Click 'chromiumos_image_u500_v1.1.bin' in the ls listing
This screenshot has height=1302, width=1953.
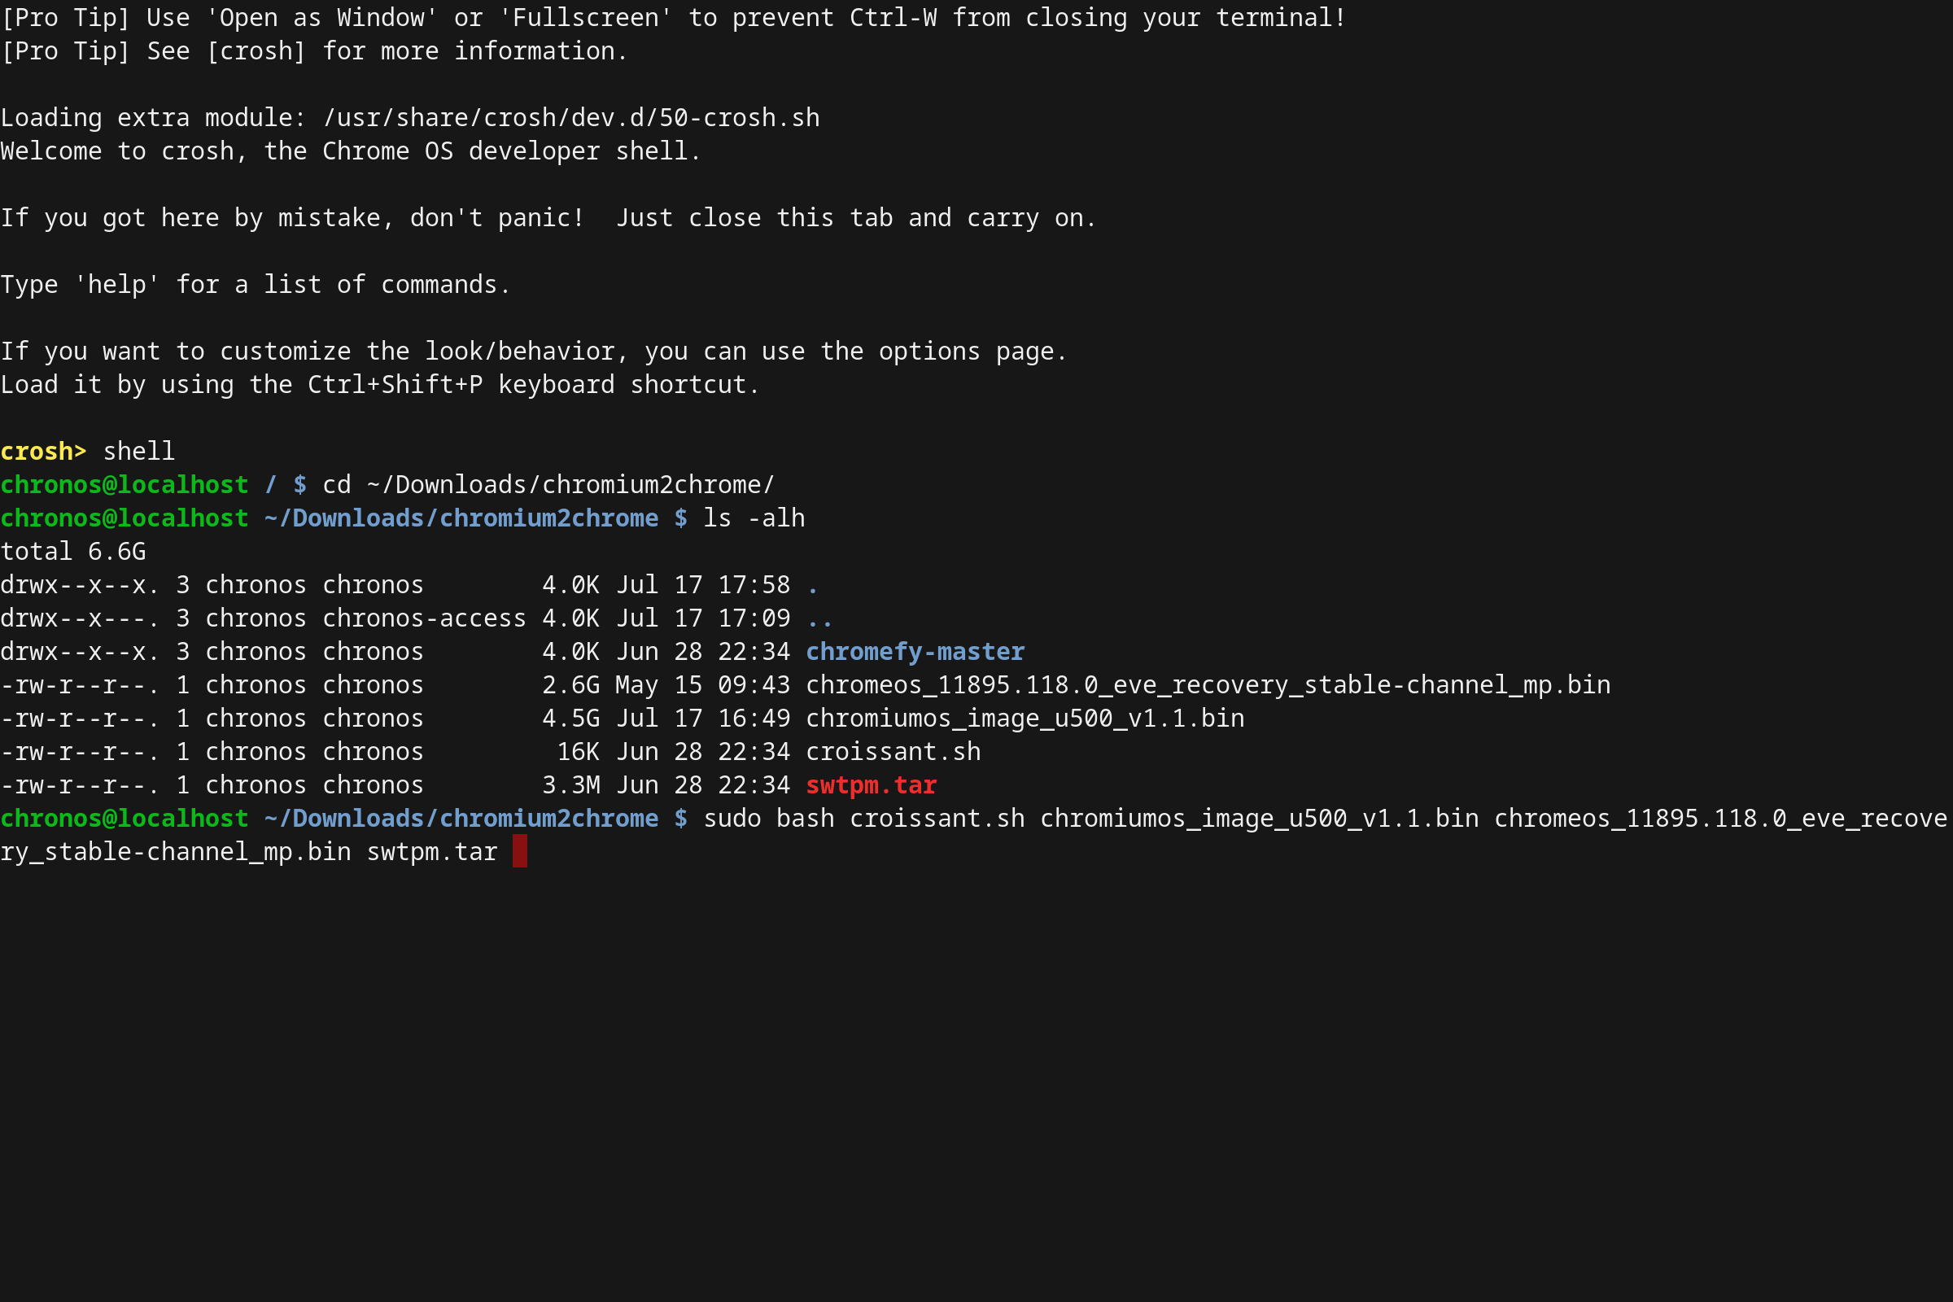click(x=1025, y=719)
